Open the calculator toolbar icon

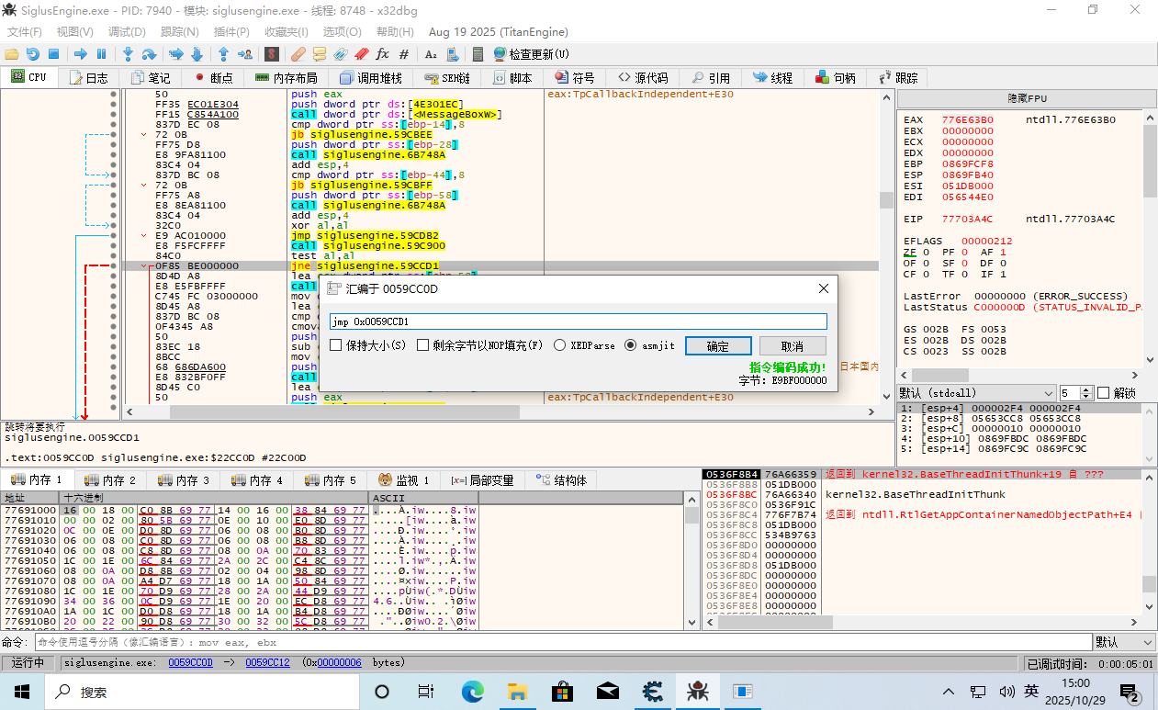click(x=478, y=54)
